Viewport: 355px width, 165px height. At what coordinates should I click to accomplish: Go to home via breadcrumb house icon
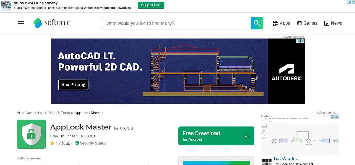(19, 113)
